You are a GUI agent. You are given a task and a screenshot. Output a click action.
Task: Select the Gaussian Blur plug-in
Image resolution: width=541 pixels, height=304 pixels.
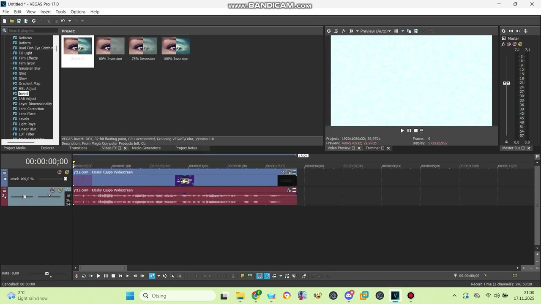click(30, 68)
